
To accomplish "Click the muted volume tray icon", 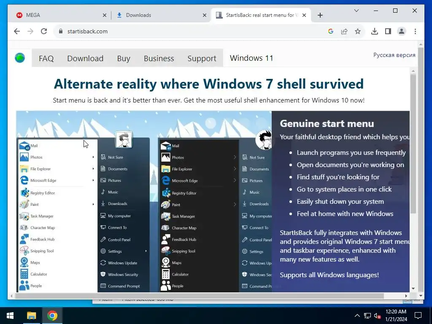I will 377,316.
